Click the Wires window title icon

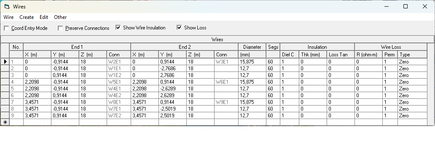point(7,6)
